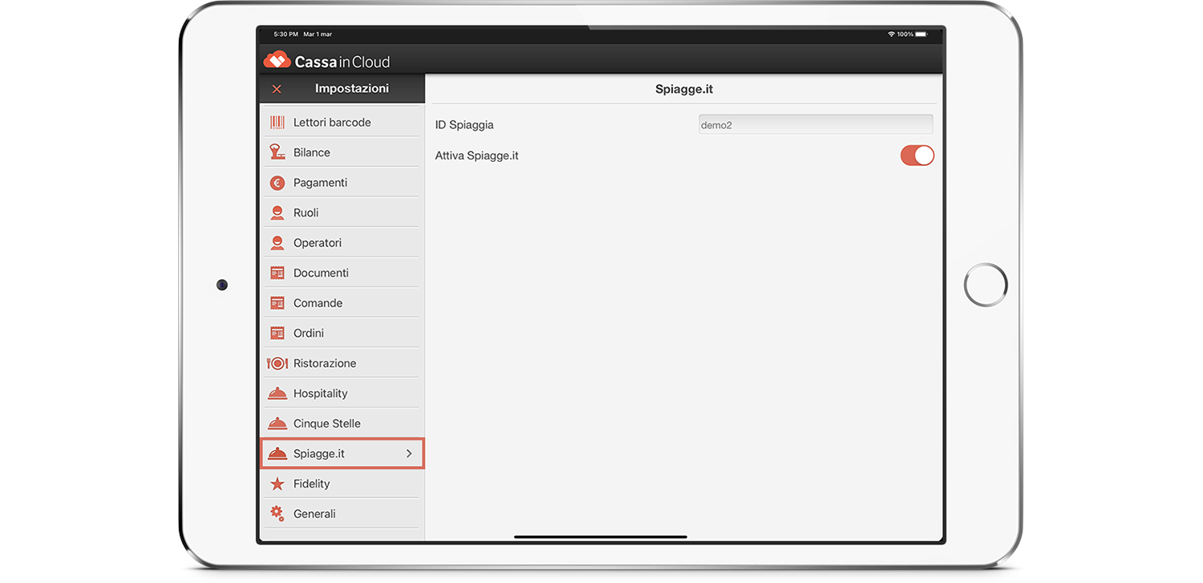Click the Cassa in Cloud logo
1203x583 pixels.
pyautogui.click(x=326, y=61)
